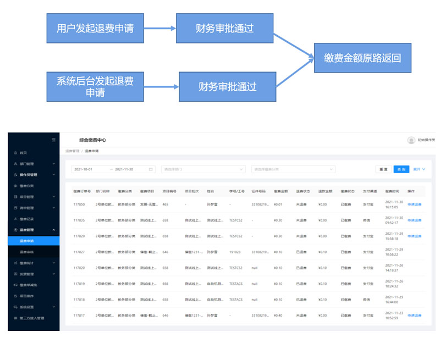The height and width of the screenshot is (337, 440).
Task: Select the 退费申请 submenu item
Action: (x=26, y=241)
